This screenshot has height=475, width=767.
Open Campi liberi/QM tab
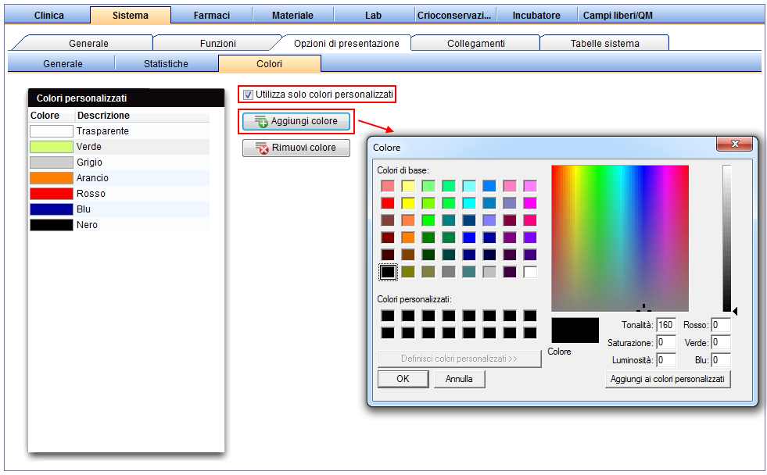[618, 15]
